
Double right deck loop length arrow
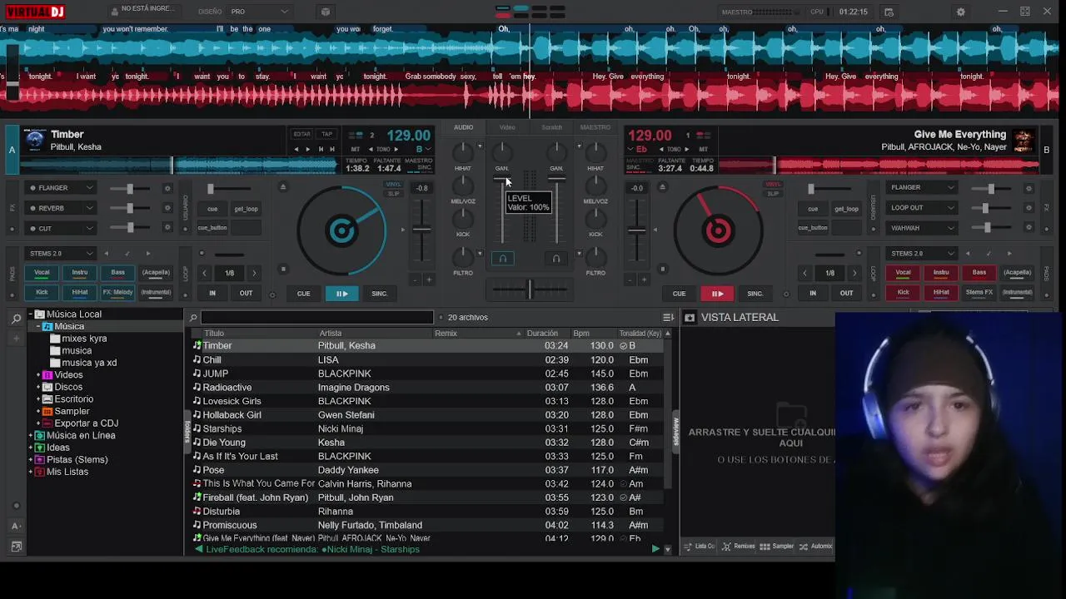[x=854, y=273]
